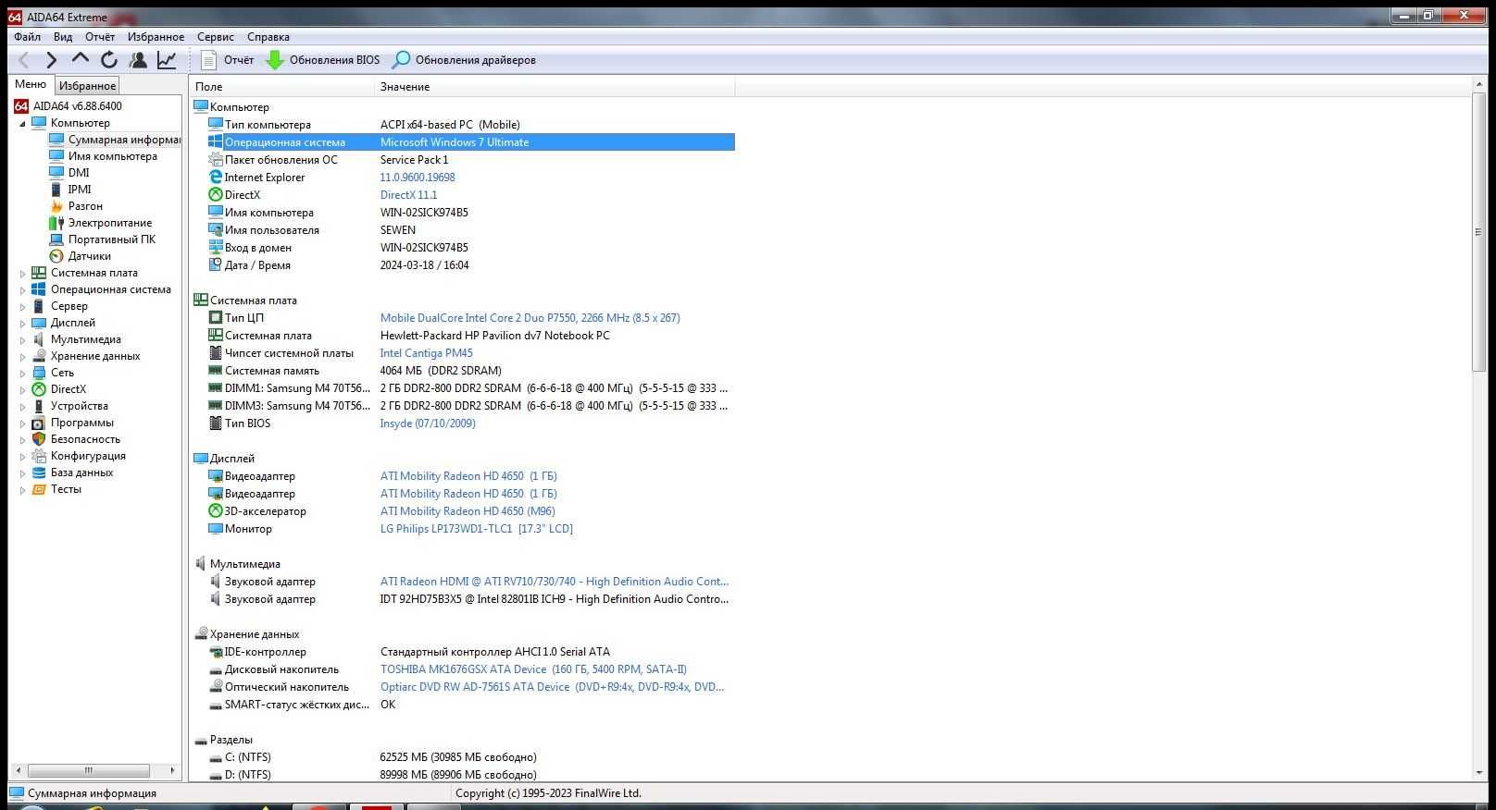The image size is (1496, 810).
Task: Expand the Сеть tree node
Action: [x=22, y=374]
